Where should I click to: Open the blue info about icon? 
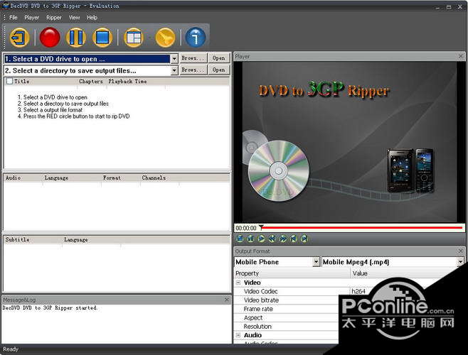[196, 38]
